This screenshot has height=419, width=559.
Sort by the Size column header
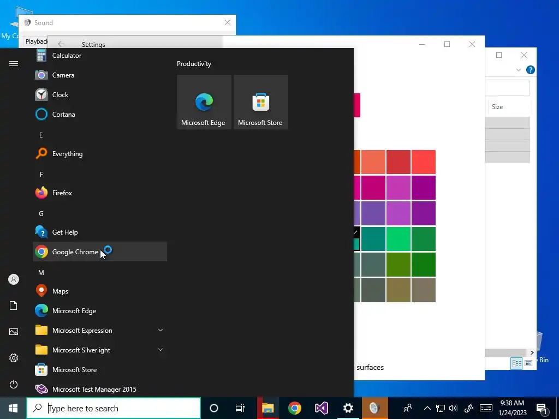[509, 107]
